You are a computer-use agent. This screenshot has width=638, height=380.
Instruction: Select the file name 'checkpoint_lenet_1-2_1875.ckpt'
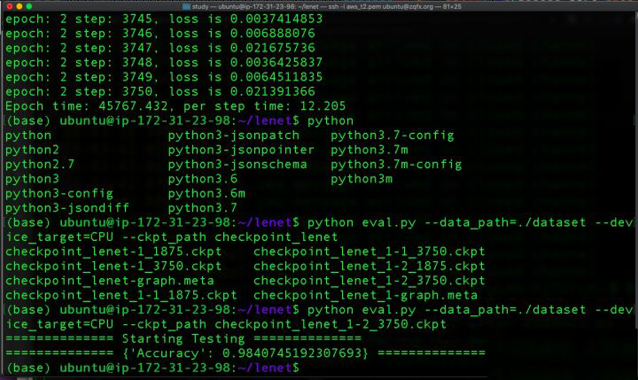point(369,266)
